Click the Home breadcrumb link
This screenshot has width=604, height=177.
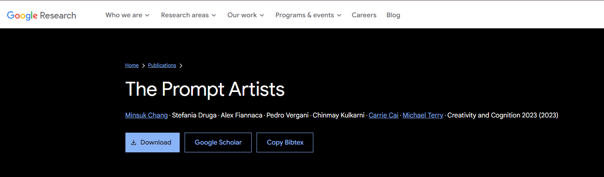point(132,65)
